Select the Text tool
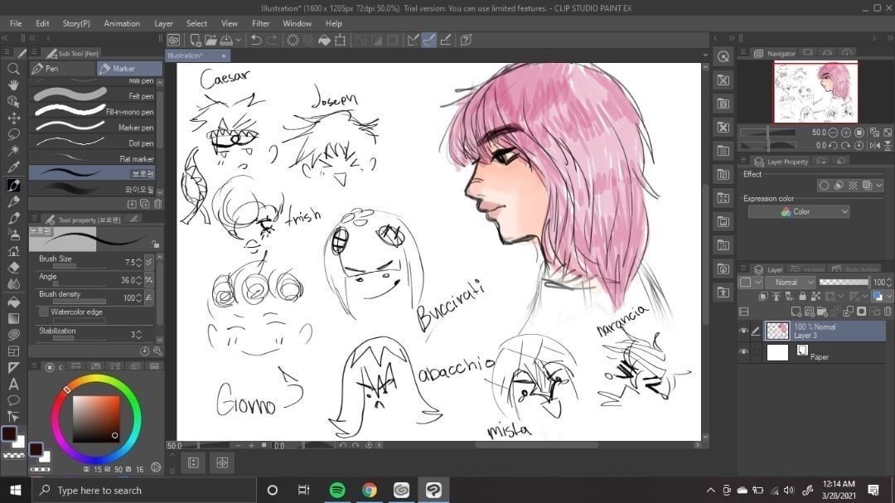The image size is (895, 503). 13,384
